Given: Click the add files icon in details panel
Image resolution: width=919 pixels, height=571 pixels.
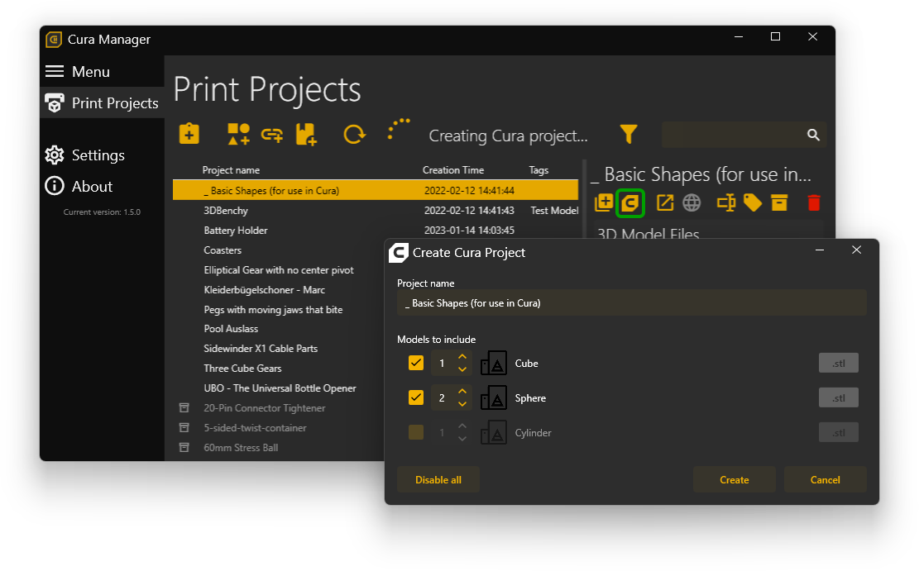Looking at the screenshot, I should (x=604, y=202).
